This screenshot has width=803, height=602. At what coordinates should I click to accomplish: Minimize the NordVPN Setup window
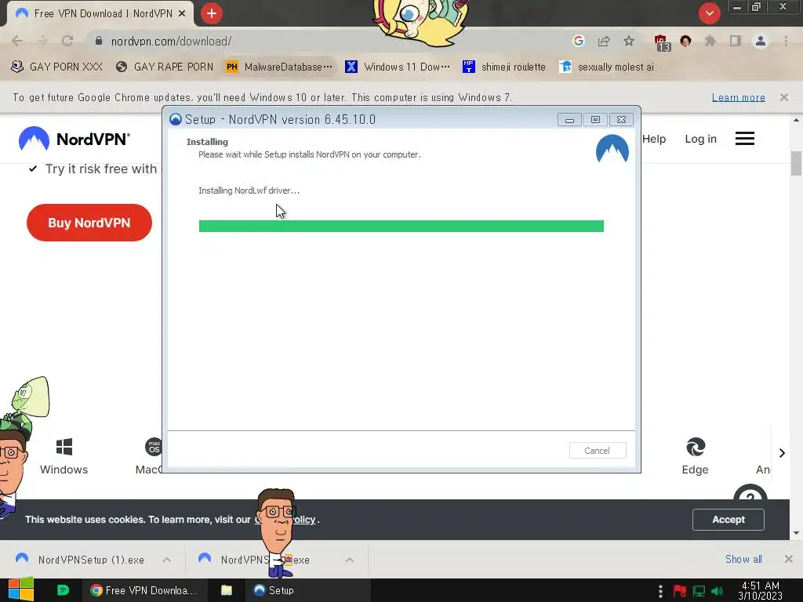coord(569,120)
